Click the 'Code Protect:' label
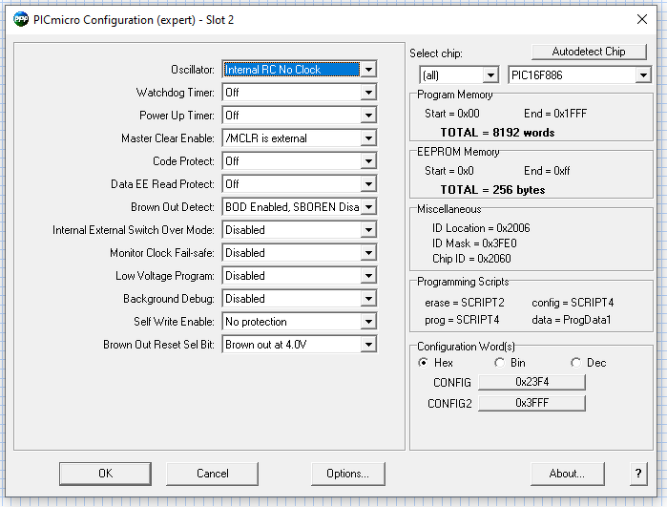The image size is (667, 507). point(183,161)
